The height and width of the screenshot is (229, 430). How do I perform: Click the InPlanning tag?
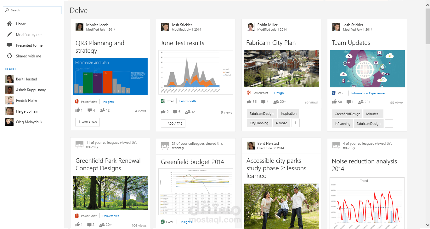pyautogui.click(x=342, y=124)
